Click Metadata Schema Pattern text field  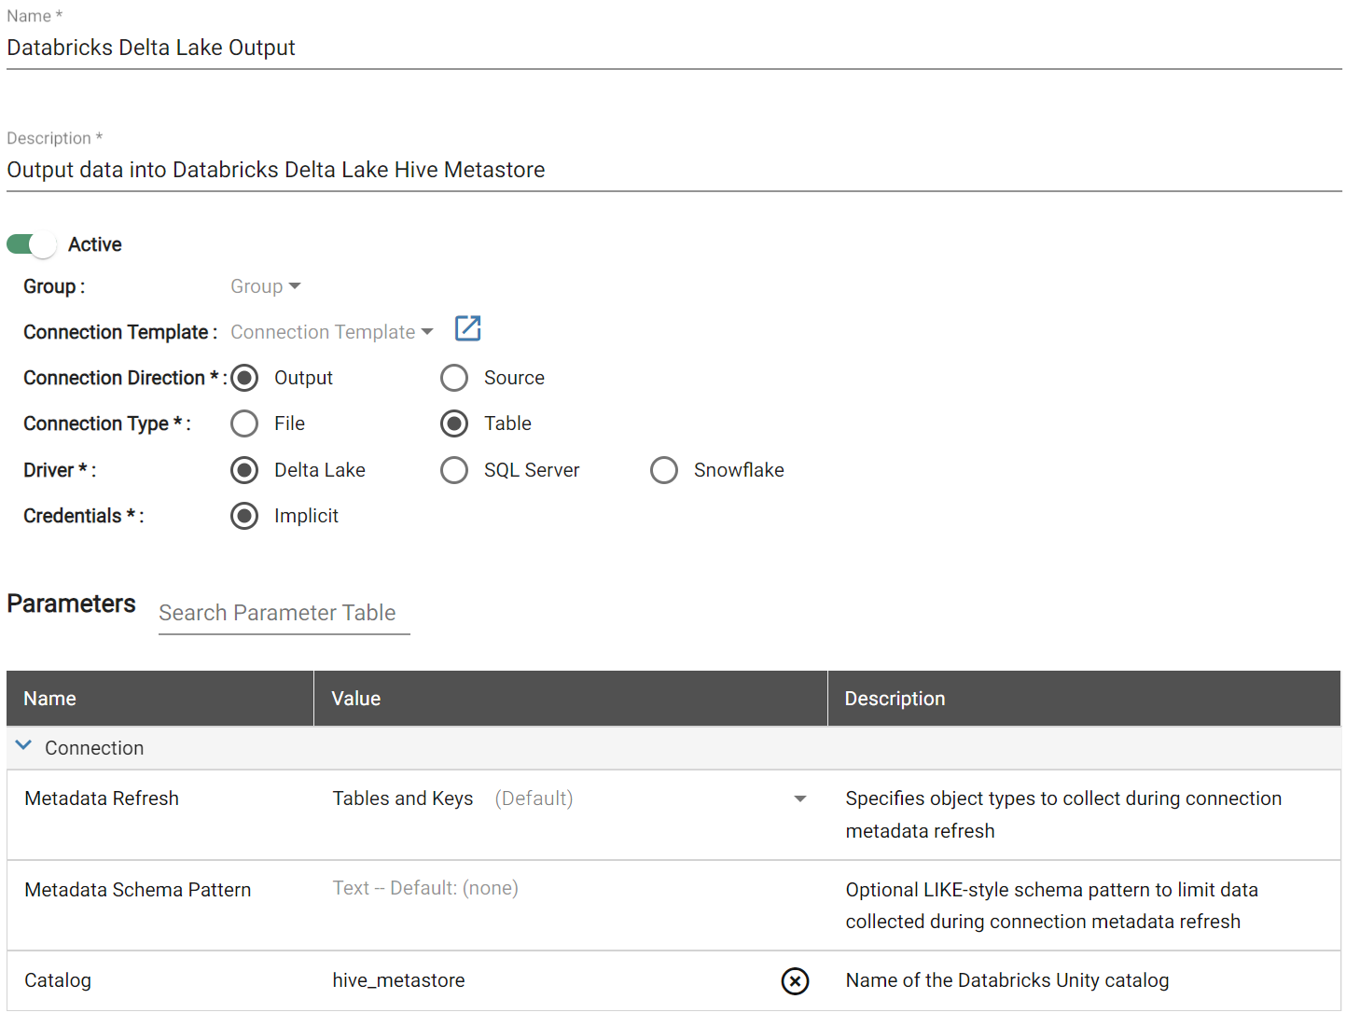tap(570, 889)
